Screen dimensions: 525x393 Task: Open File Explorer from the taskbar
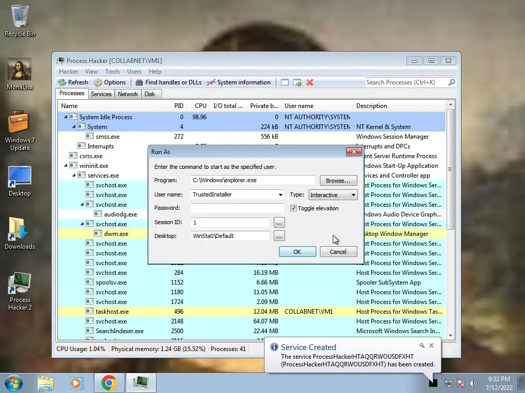click(46, 383)
